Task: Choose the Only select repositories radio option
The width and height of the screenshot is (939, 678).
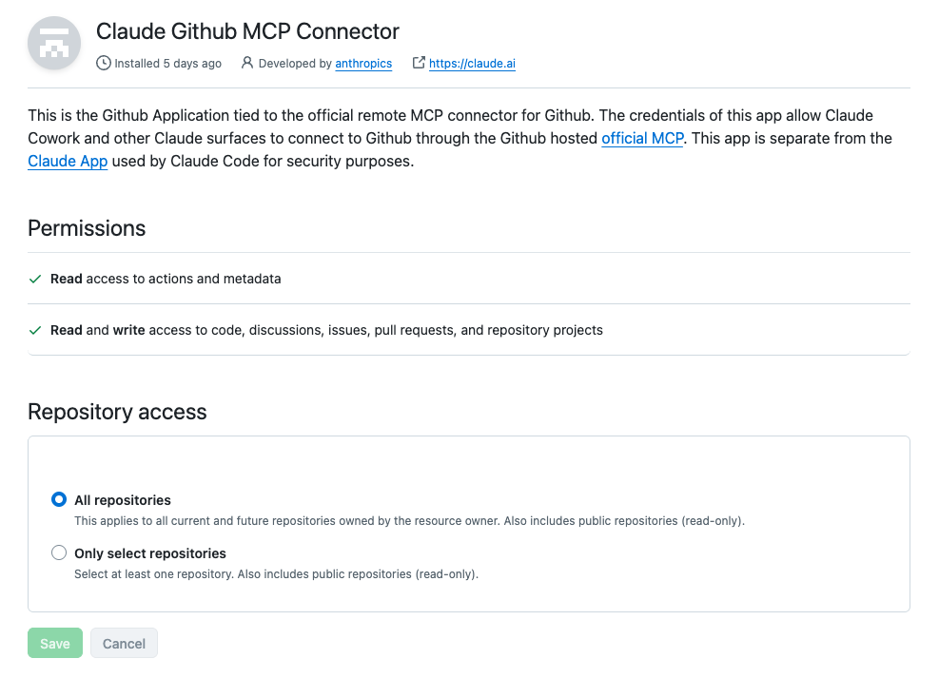Action: [x=59, y=552]
